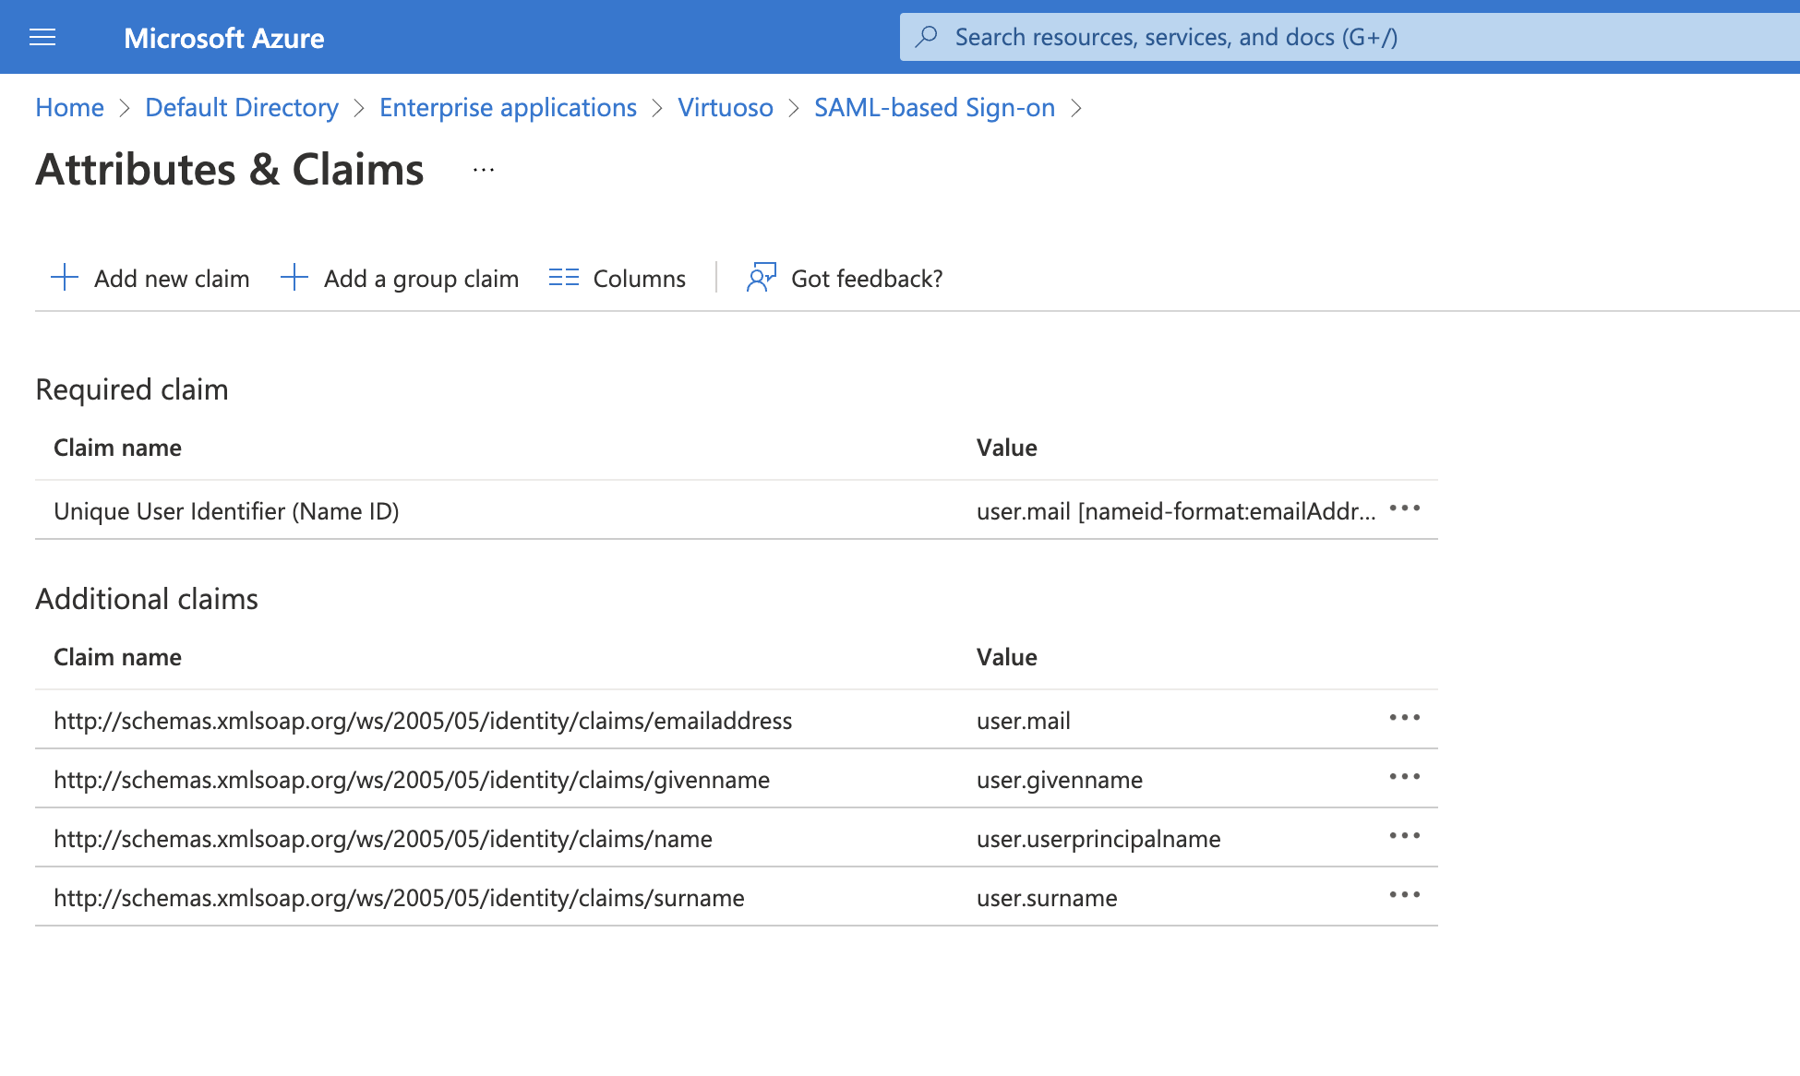Open Default Directory breadcrumb
Image resolution: width=1800 pixels, height=1076 pixels.
[x=242, y=107]
